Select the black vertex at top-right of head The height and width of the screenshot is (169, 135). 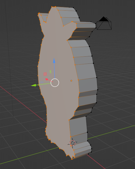coord(73,7)
